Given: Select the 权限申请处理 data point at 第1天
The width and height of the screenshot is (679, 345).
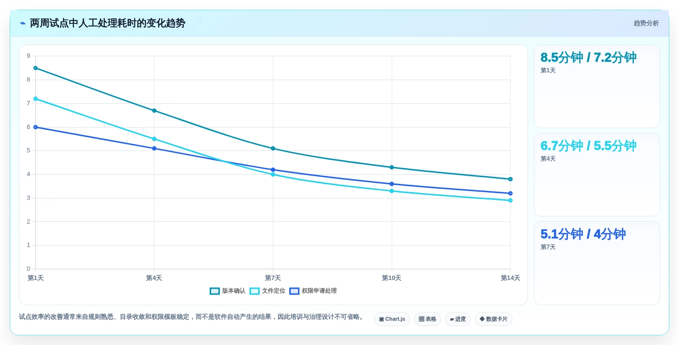Looking at the screenshot, I should coord(35,127).
